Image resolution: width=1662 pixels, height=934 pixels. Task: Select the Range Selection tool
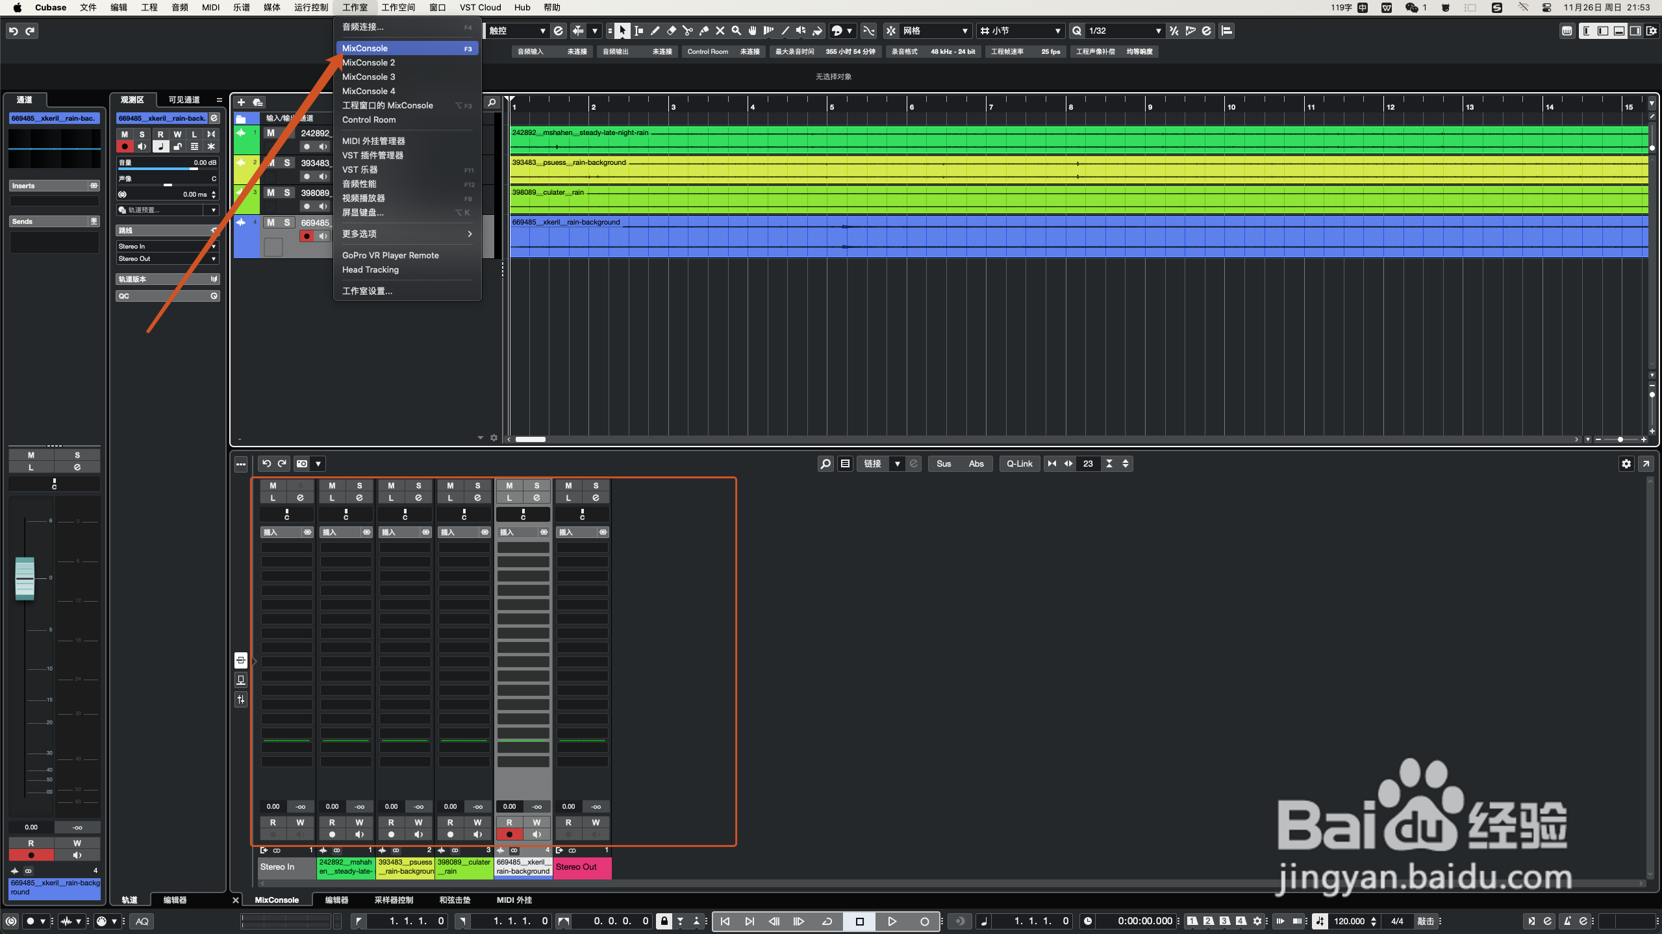(638, 31)
